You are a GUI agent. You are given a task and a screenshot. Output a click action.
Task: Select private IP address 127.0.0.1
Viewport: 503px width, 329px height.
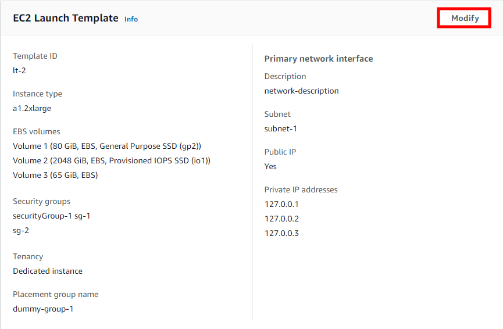pos(281,204)
